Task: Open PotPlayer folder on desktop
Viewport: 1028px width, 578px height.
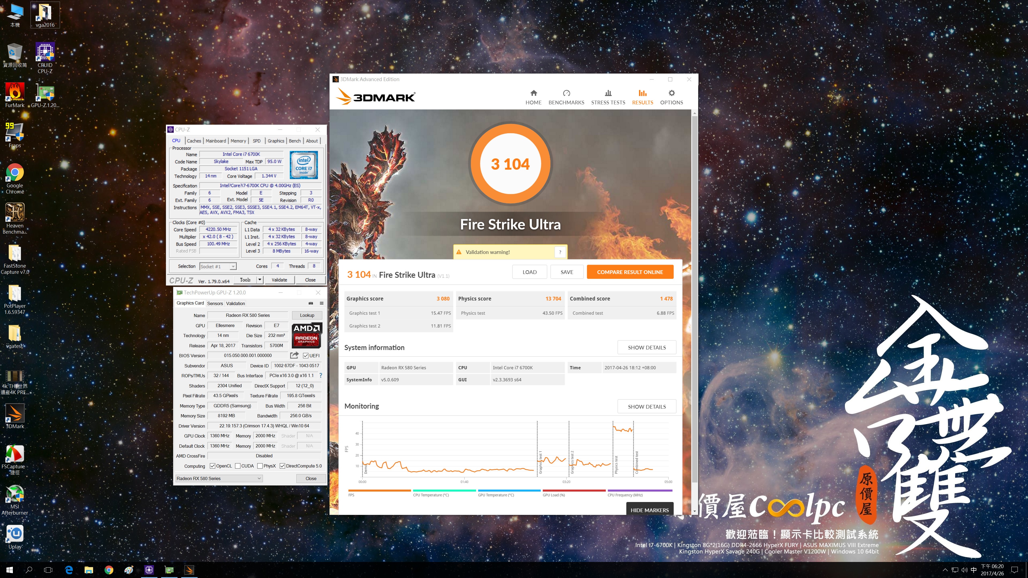Action: (15, 299)
